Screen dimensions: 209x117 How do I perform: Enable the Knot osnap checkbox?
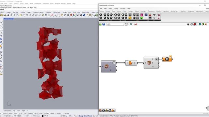click(44, 114)
